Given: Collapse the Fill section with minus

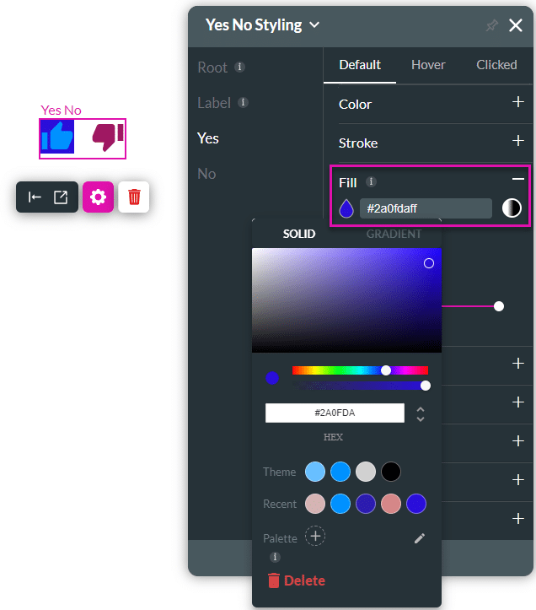Looking at the screenshot, I should pos(517,179).
